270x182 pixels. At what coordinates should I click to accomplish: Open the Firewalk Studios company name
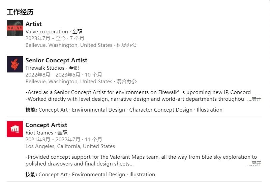(x=45, y=68)
